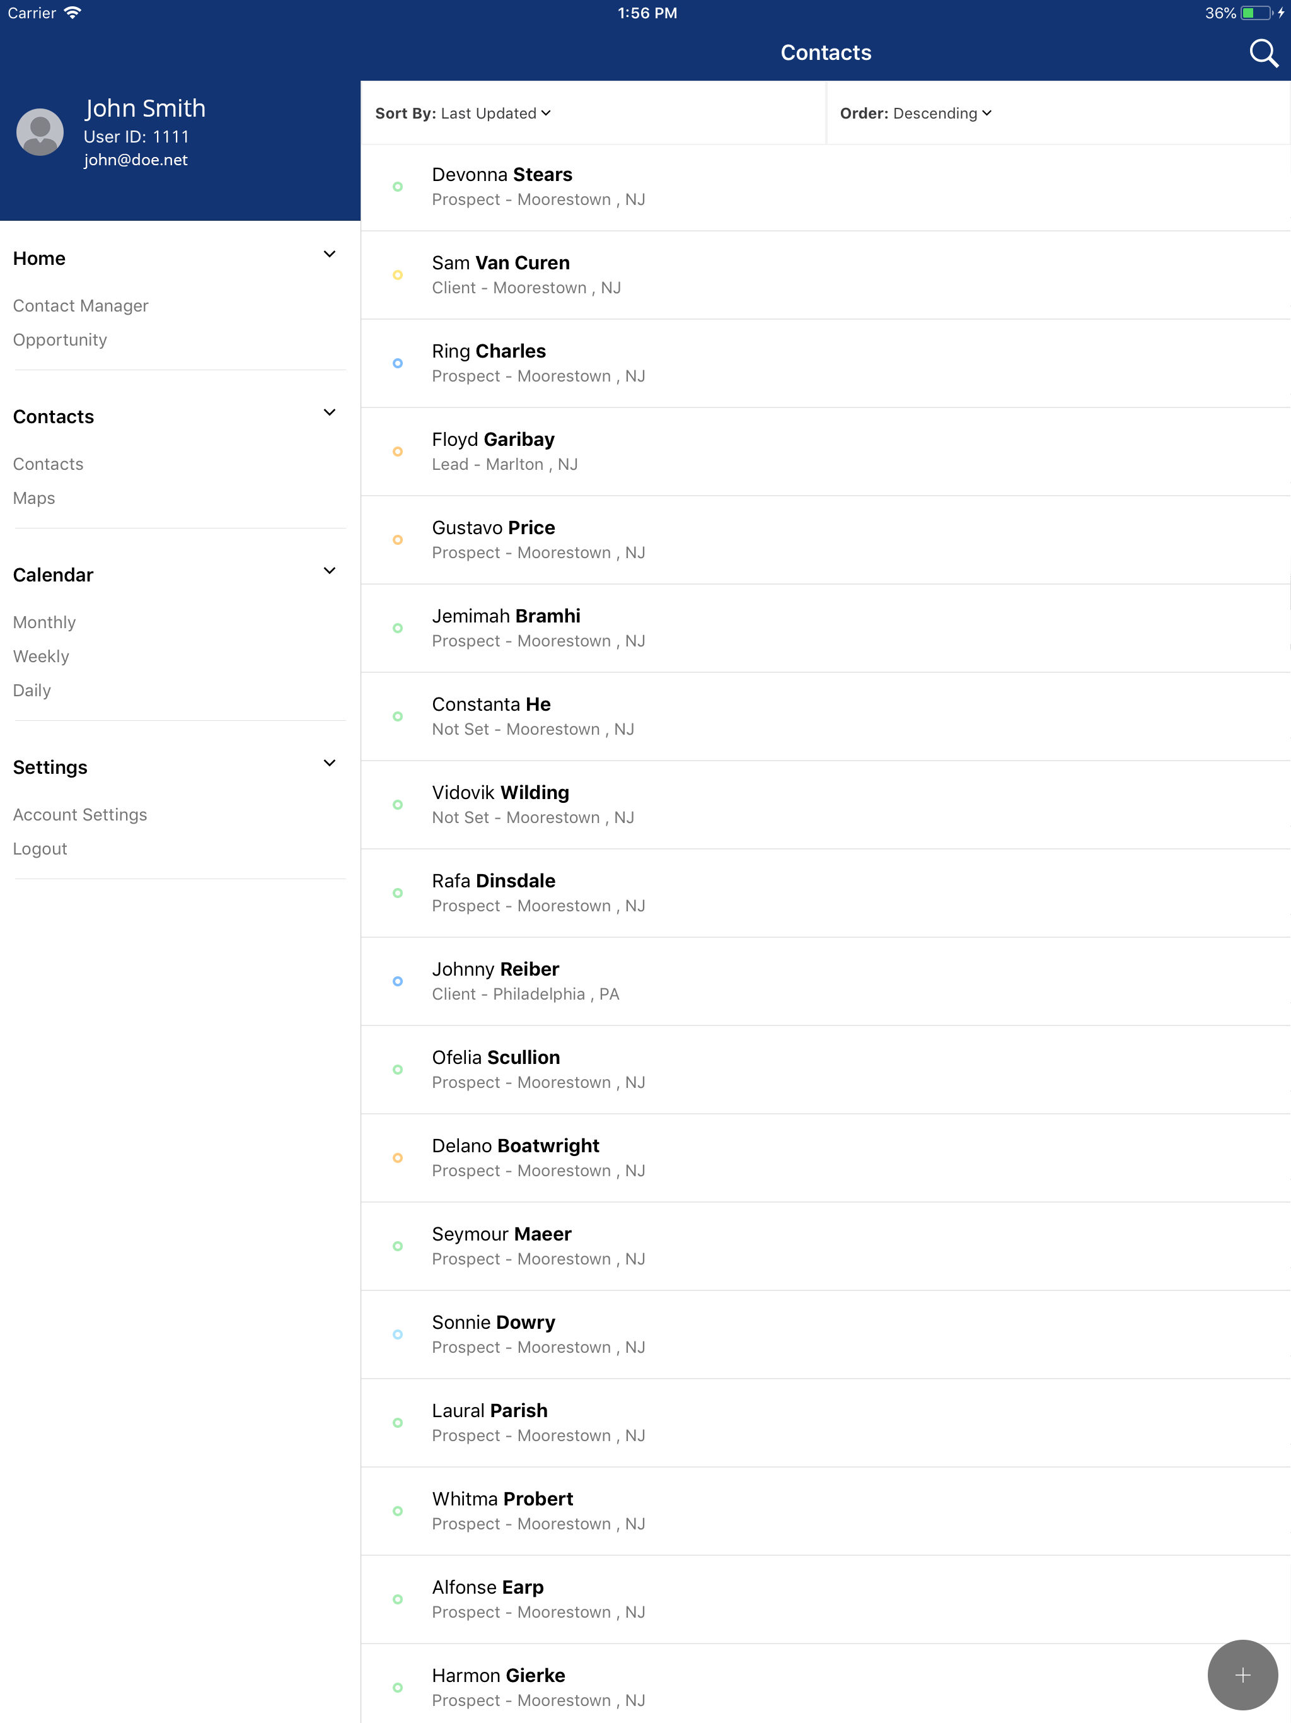
Task: Click the status circle for Seymour Maeer
Action: click(397, 1246)
